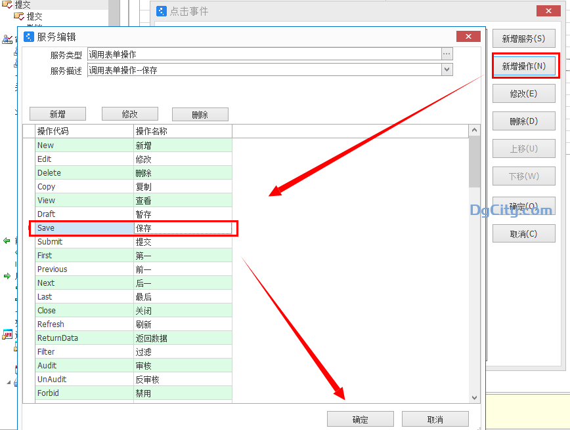Select the user check icon in left sidebar

click(x=7, y=38)
